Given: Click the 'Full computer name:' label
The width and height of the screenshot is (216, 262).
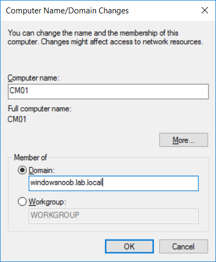Looking at the screenshot, I should (x=40, y=109).
